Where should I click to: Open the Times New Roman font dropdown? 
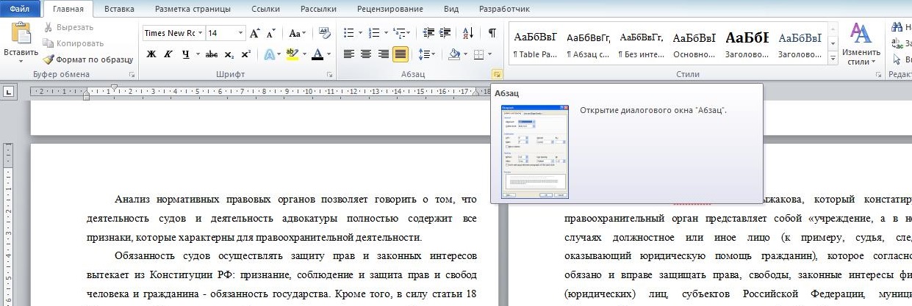200,33
